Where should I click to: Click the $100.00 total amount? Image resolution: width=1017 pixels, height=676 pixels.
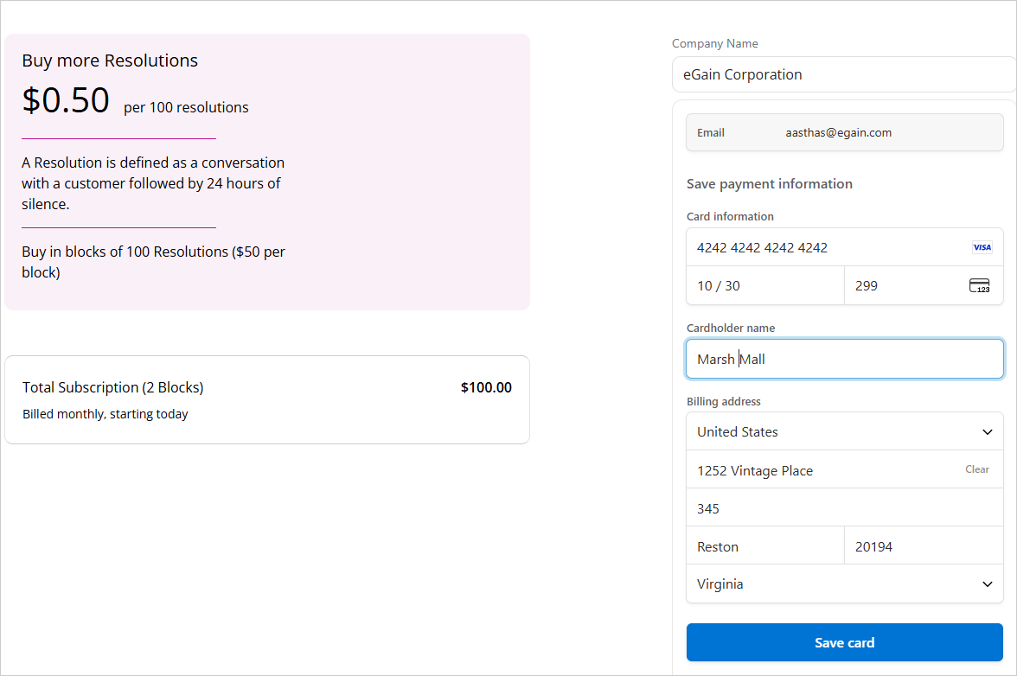click(486, 387)
